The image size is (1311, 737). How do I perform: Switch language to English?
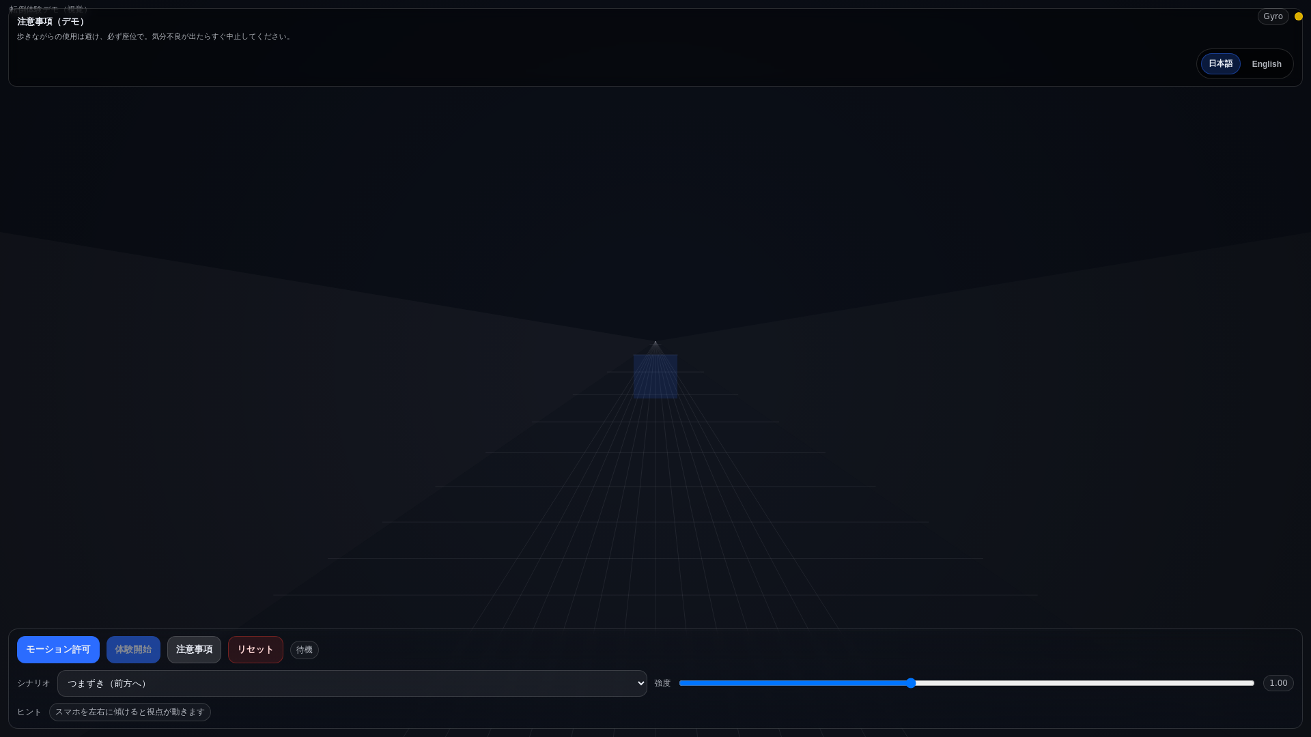click(x=1267, y=64)
